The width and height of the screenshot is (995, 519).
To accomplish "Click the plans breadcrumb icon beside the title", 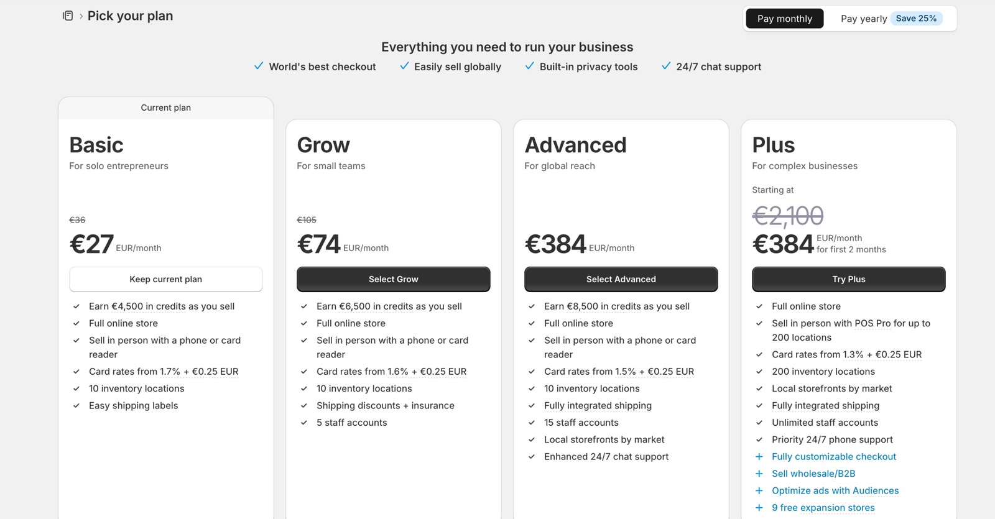I will [x=68, y=16].
